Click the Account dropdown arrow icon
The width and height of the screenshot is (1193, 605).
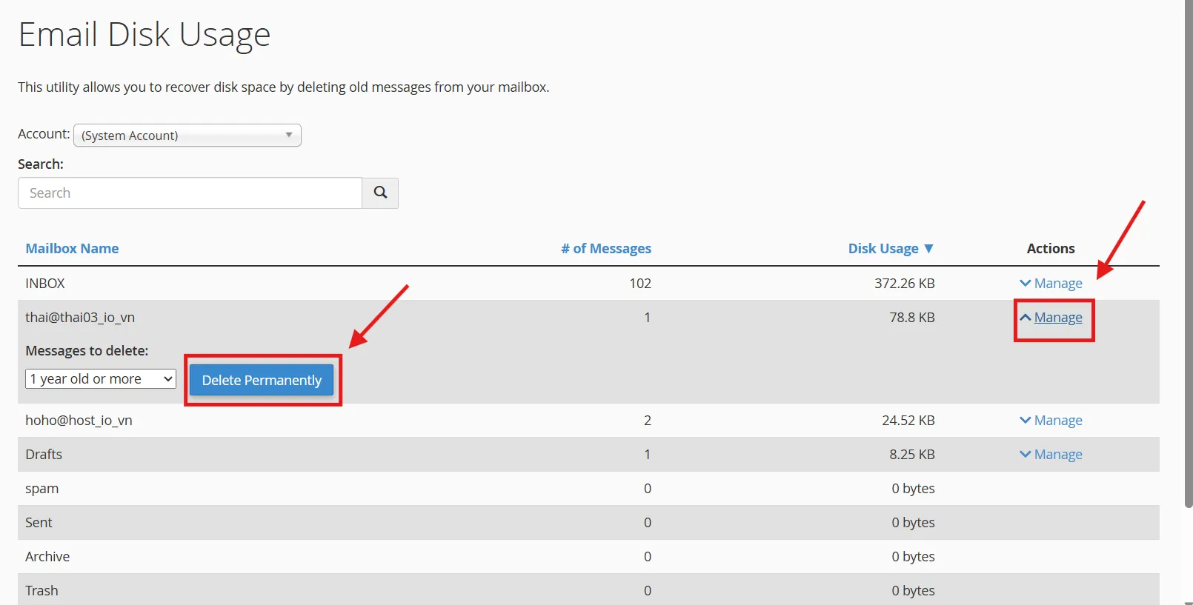click(289, 136)
